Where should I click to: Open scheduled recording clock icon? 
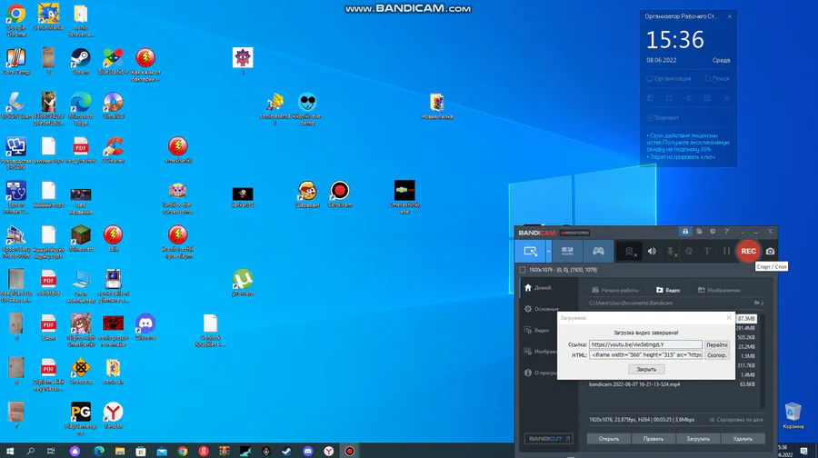(x=713, y=231)
